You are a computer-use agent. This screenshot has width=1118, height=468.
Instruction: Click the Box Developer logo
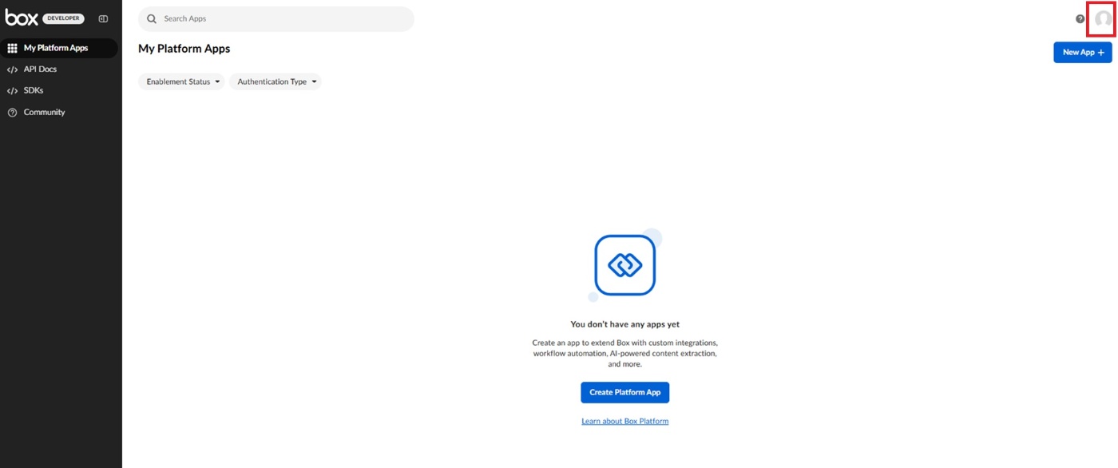point(45,18)
